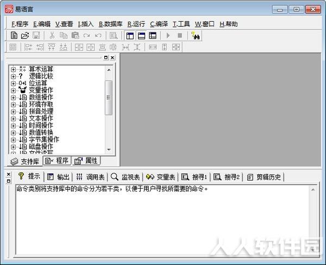The height and width of the screenshot is (265, 326).
Task: Close the bottom hint panel
Action: [x=9, y=174]
